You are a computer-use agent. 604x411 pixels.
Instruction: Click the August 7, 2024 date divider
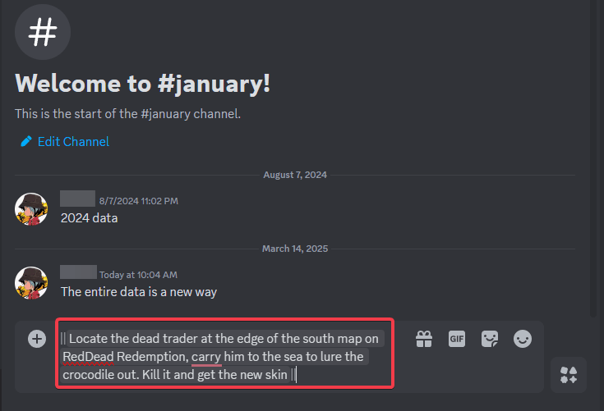click(x=296, y=174)
